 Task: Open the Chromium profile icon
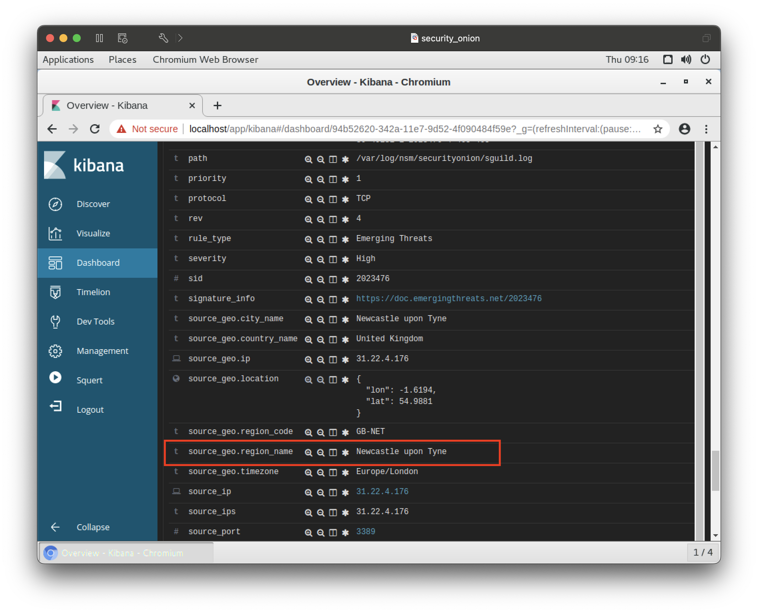coord(684,129)
